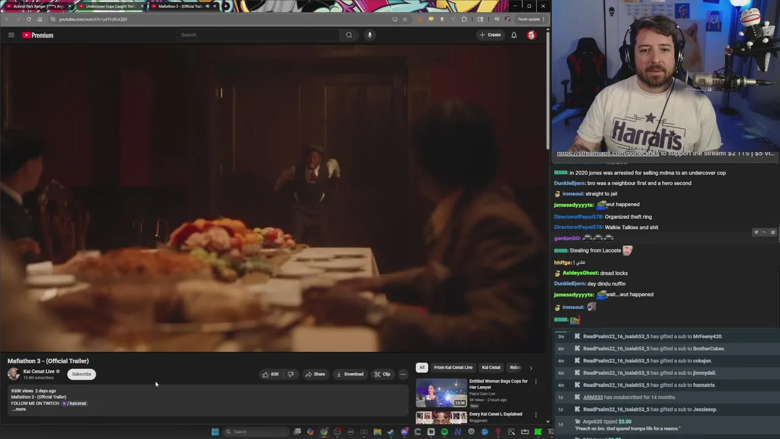This screenshot has height=439, width=780.
Task: Go to YouTube Premium home logo
Action: click(x=38, y=35)
